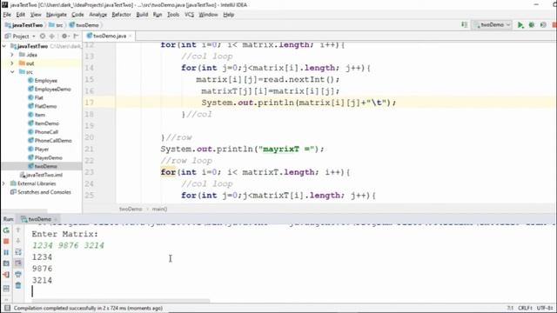This screenshot has height=313, width=557.
Task: Click the Exit icon in Run panel
Action: click(6, 275)
